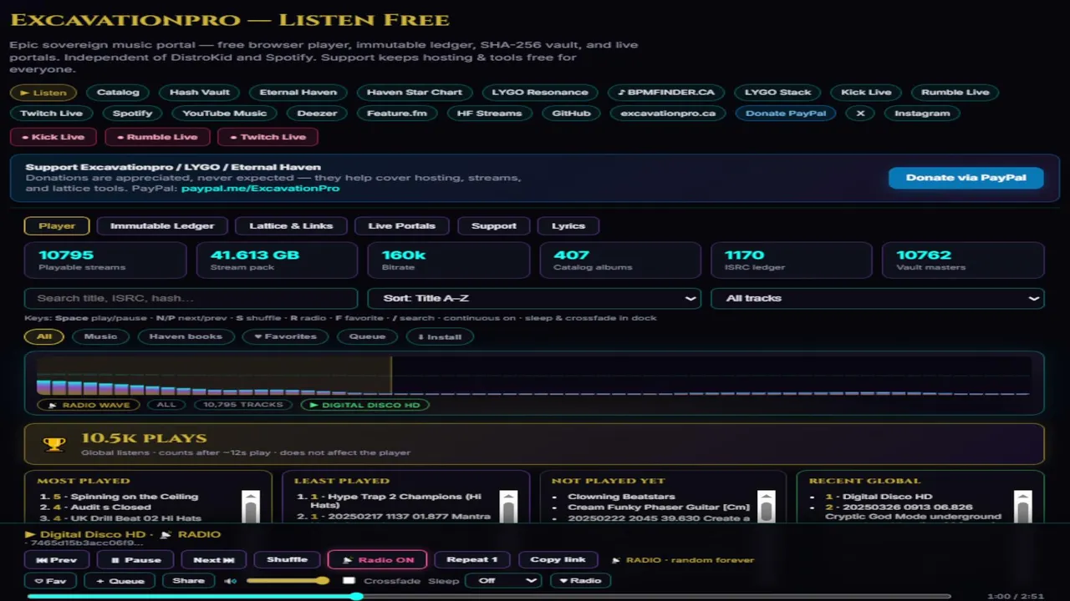Seek on the track progress bar
Image resolution: width=1070 pixels, height=601 pixels.
pyautogui.click(x=489, y=597)
